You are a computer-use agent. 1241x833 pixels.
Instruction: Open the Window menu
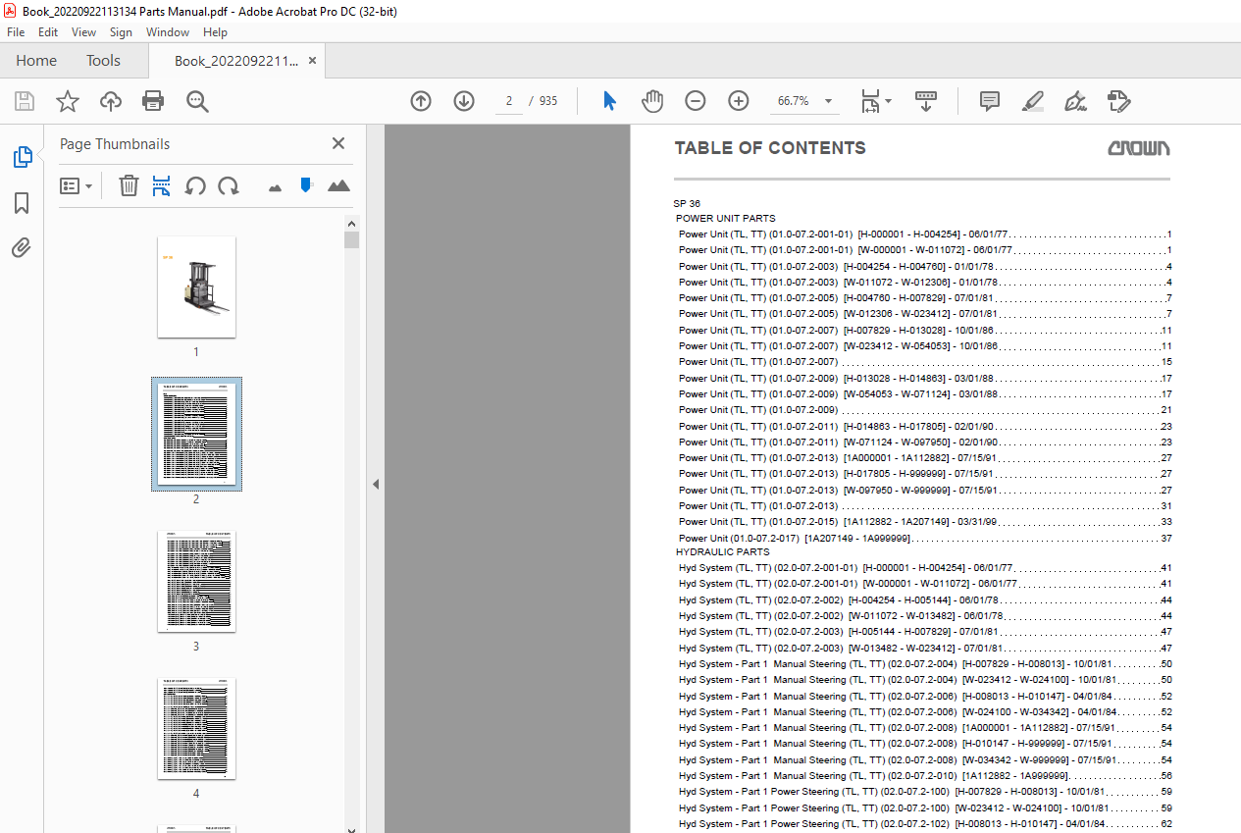click(168, 32)
